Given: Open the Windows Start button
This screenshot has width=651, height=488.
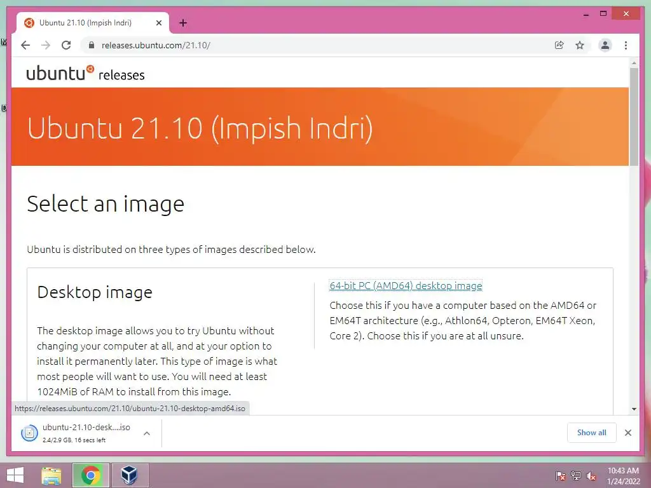Looking at the screenshot, I should (15, 475).
